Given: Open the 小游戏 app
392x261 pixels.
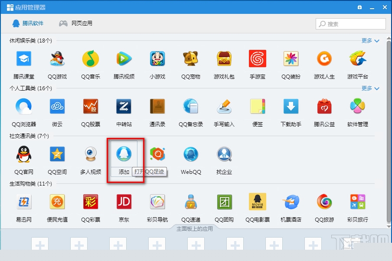Looking at the screenshot, I should [x=157, y=59].
